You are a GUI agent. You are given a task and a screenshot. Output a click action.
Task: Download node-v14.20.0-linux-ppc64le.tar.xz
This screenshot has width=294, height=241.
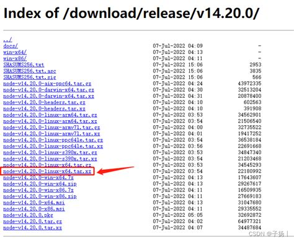tap(53, 146)
